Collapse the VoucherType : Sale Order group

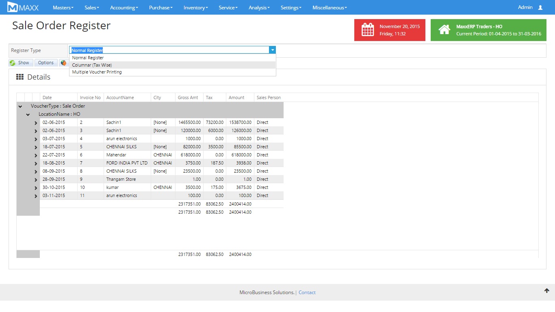(x=20, y=106)
